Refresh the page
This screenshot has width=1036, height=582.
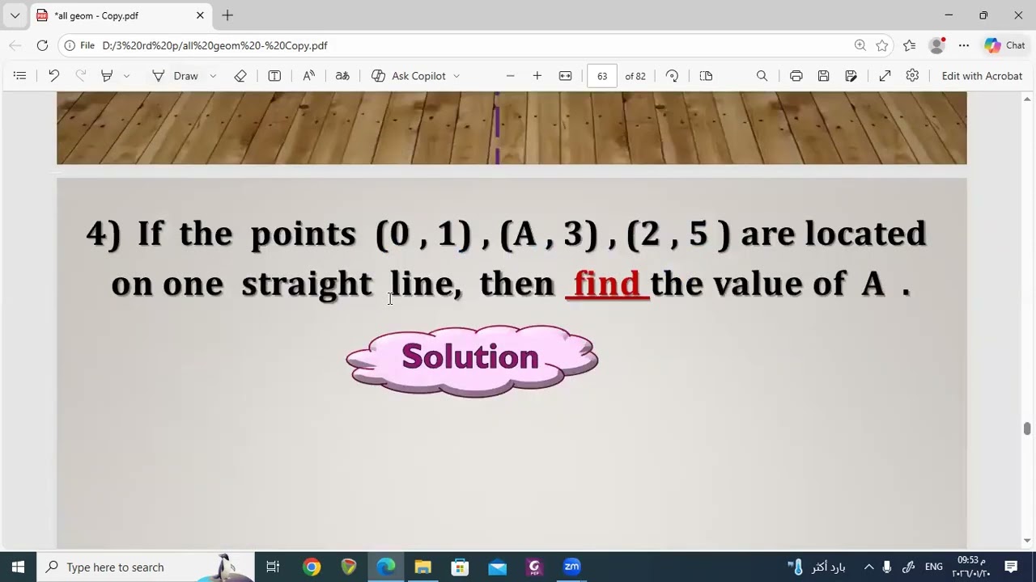pyautogui.click(x=42, y=45)
